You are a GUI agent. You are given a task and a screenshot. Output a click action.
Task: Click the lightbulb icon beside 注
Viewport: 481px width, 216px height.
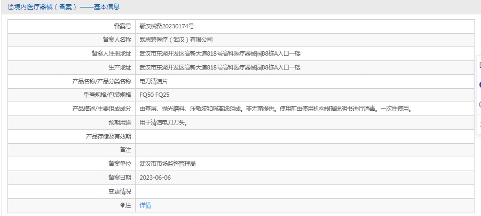click(x=122, y=205)
